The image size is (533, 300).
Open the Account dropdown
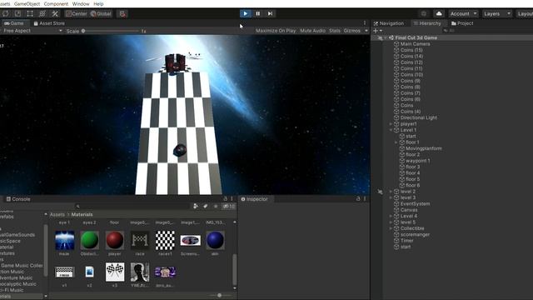[x=463, y=13]
